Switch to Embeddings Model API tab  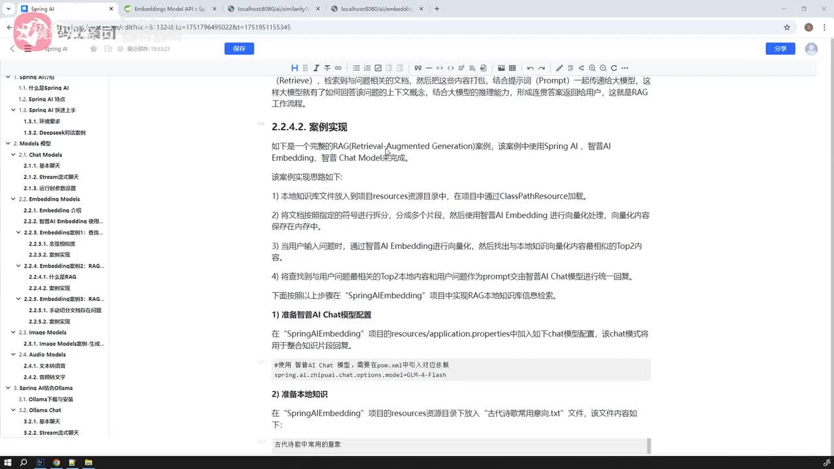tap(169, 8)
